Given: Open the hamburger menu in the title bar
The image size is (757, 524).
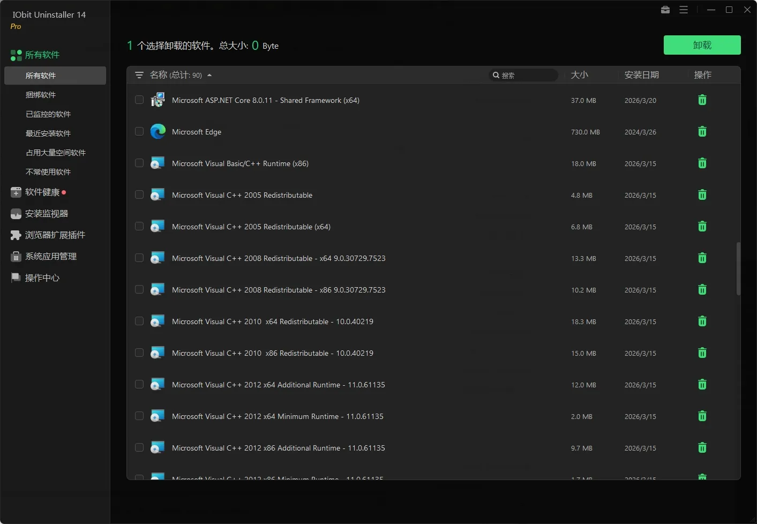Looking at the screenshot, I should (x=684, y=10).
